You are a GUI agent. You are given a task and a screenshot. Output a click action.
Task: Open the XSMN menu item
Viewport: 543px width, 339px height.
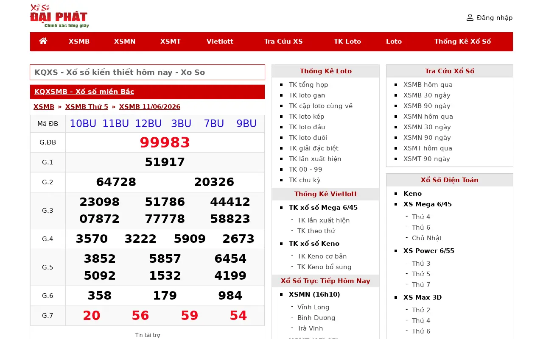click(x=125, y=42)
